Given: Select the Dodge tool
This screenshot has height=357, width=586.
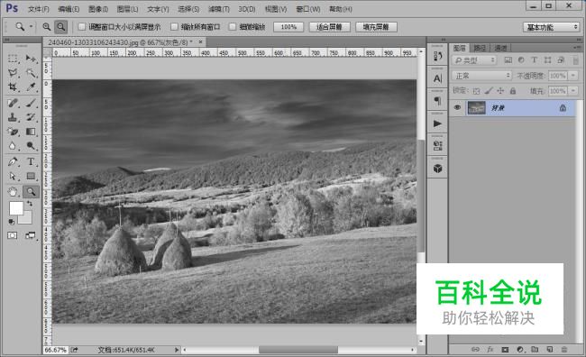Looking at the screenshot, I should [31, 146].
